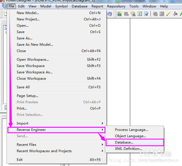This screenshot has width=182, height=166.
Task: Click the refresh window toolbar icon
Action: (x=139, y=14)
